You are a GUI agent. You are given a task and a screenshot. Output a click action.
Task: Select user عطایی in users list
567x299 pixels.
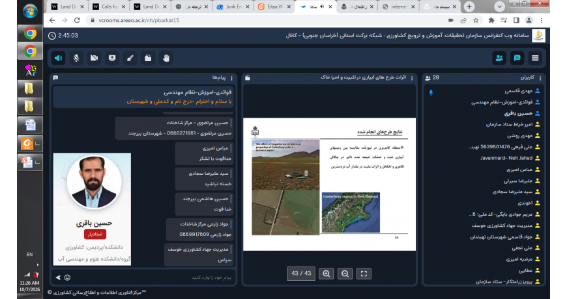526,270
